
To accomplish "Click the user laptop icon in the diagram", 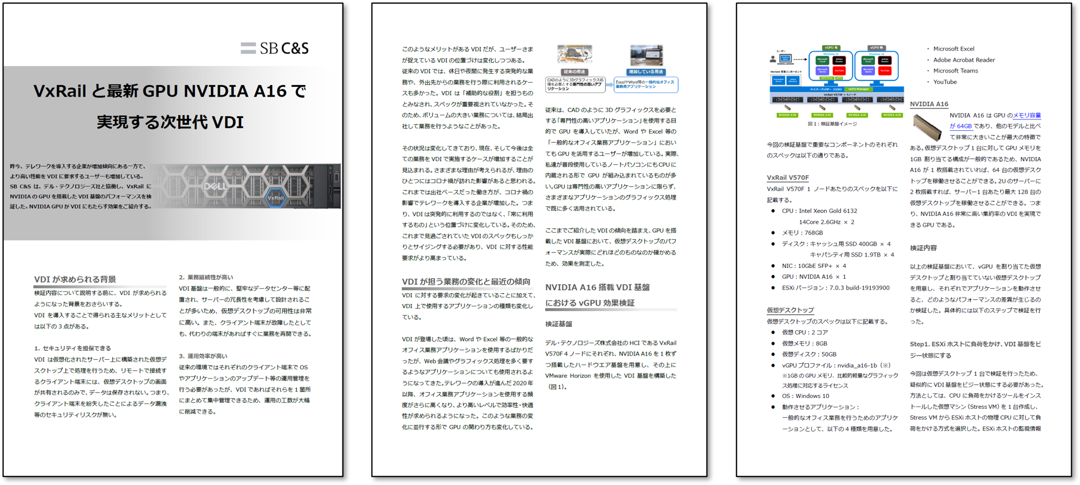I will coord(784,59).
